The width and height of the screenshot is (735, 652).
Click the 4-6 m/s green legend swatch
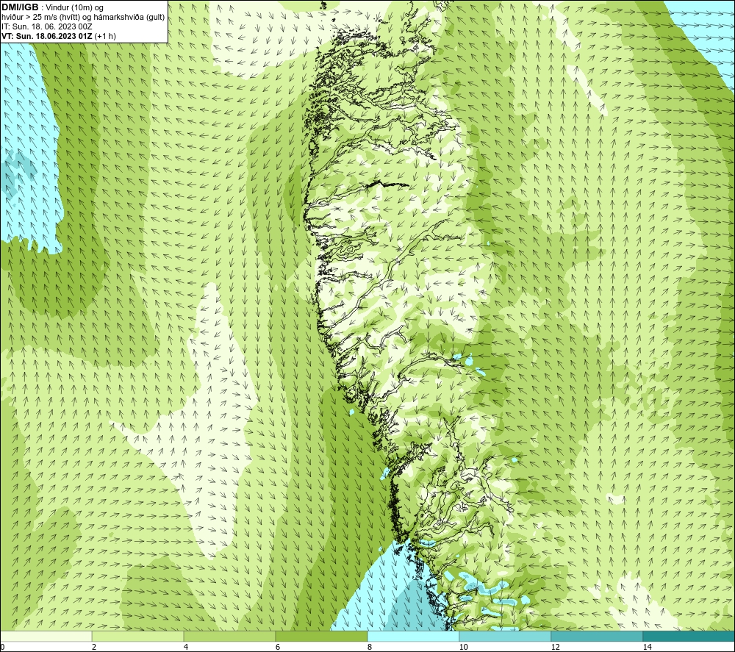point(229,637)
